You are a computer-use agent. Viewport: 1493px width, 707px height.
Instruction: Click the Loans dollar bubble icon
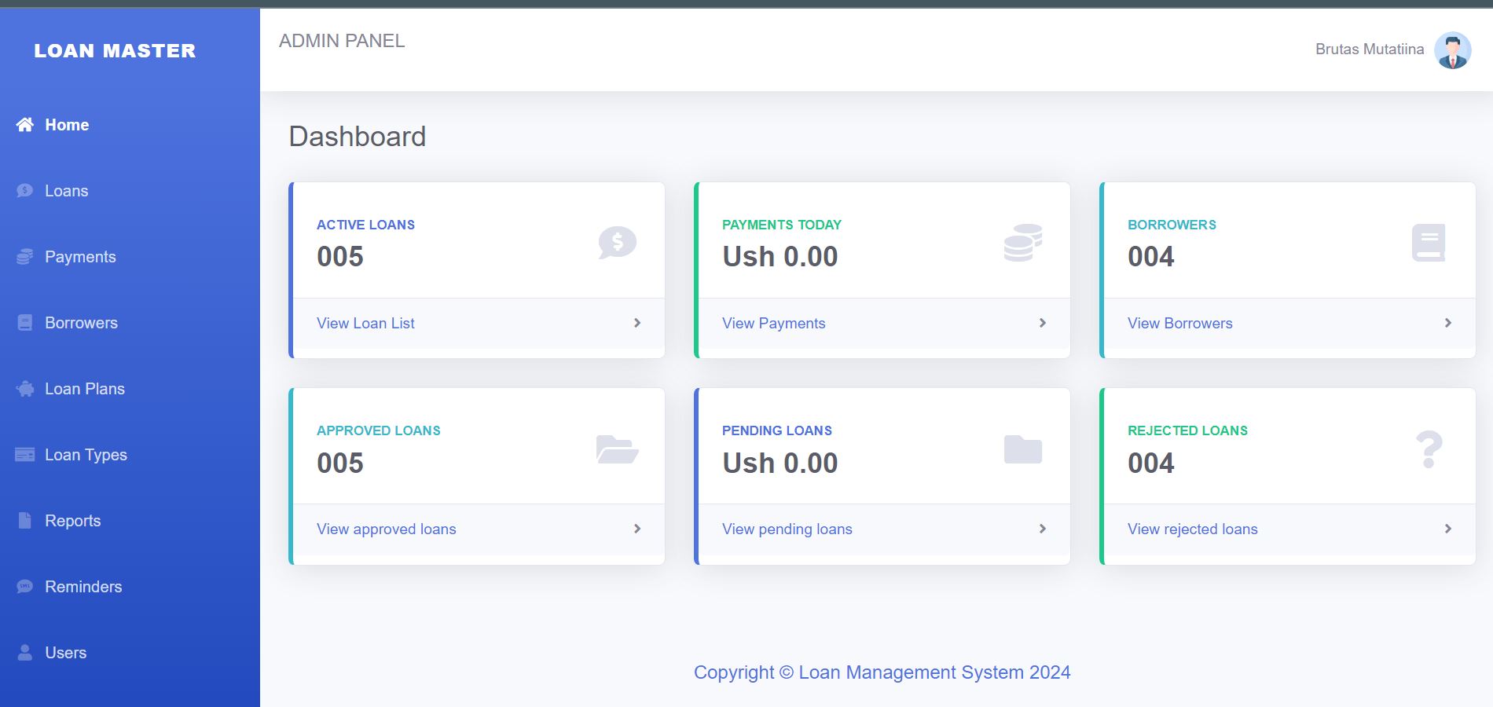click(25, 191)
